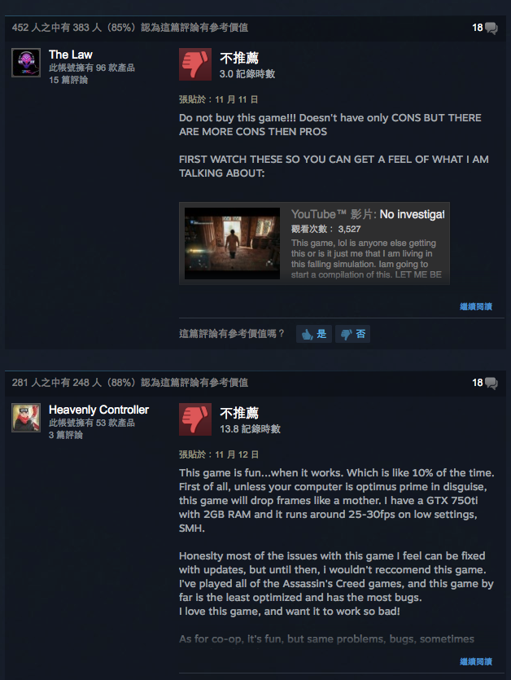View Heavenly Controller's 3 篇評論 reviews
This screenshot has width=511, height=680.
tap(66, 435)
